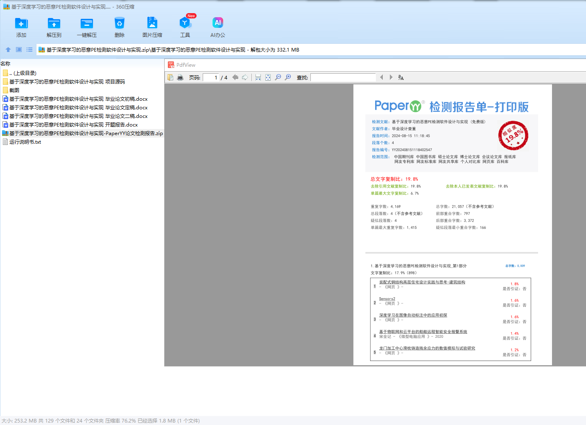Zoom in on the PDF preview
This screenshot has height=425, width=586.
[x=288, y=77]
